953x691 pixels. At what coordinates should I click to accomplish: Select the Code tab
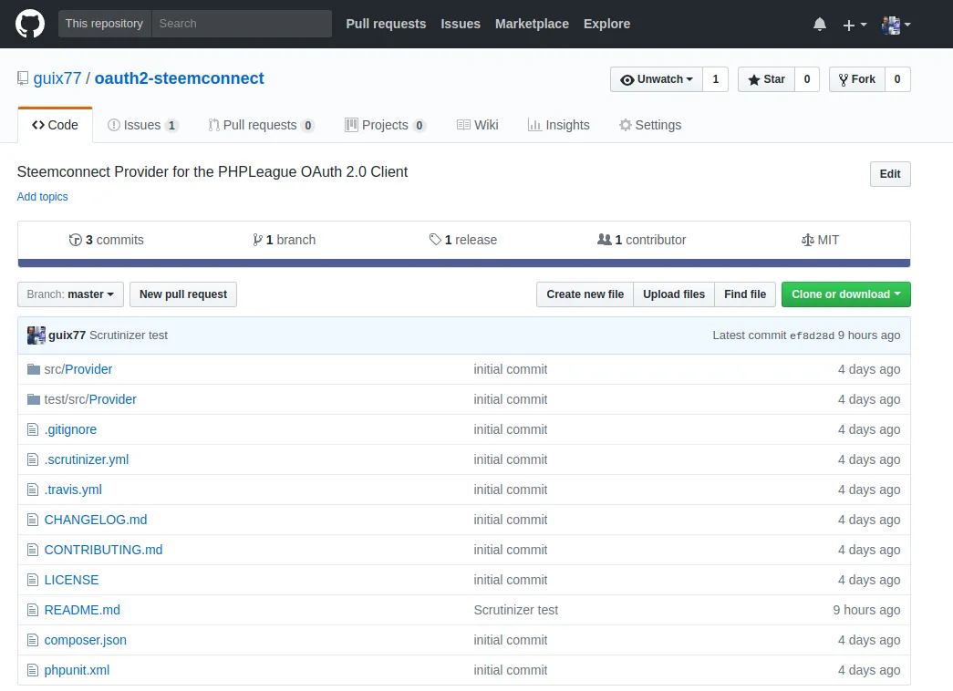tap(56, 125)
